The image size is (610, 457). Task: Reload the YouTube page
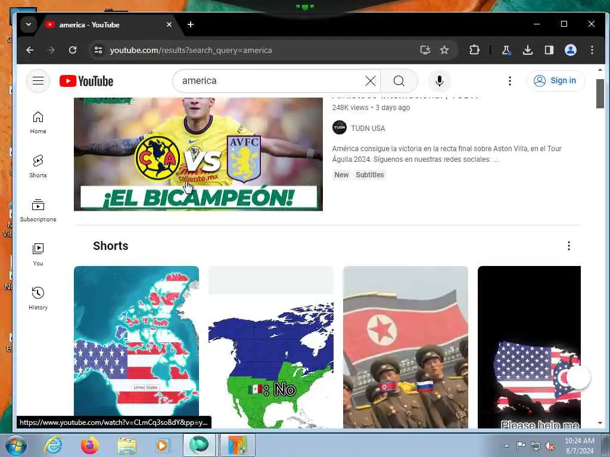coord(73,50)
